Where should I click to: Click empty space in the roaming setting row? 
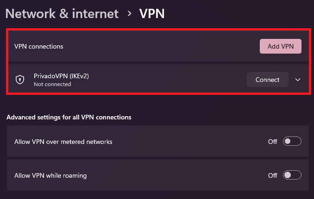[176, 175]
